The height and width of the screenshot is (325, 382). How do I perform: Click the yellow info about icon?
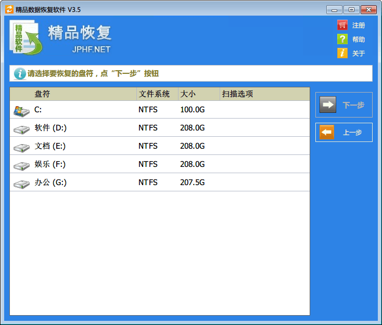(x=342, y=53)
